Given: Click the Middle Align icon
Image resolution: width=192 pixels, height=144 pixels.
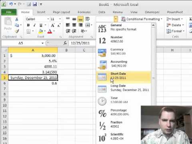Looking at the screenshot, I should 74,19.
